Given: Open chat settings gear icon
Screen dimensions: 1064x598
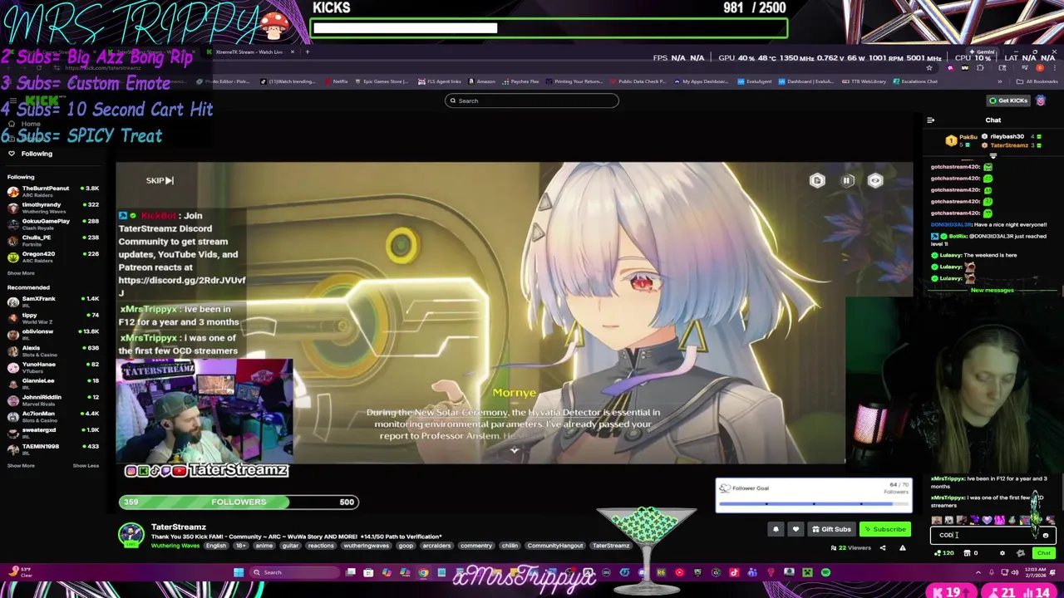Looking at the screenshot, I should [x=1002, y=553].
